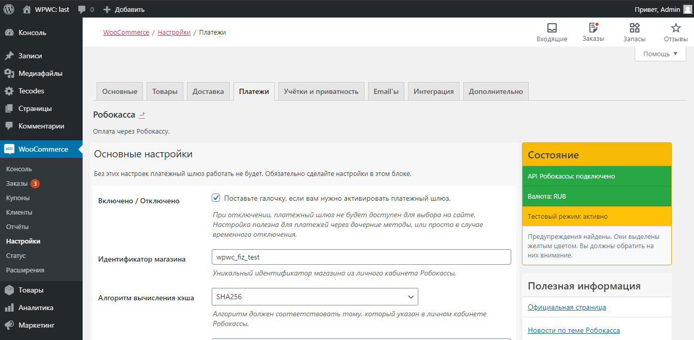The width and height of the screenshot is (694, 340).
Task: Switch to the Товары settings tab
Action: (x=165, y=91)
